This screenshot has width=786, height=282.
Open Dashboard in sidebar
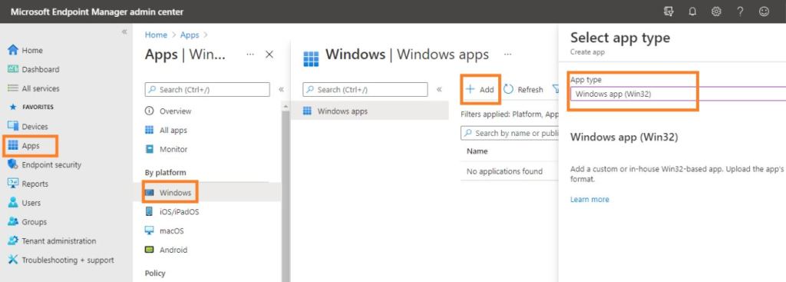[x=34, y=69]
